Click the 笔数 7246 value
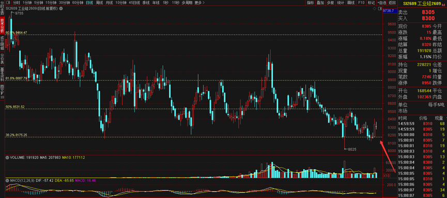 [427, 77]
